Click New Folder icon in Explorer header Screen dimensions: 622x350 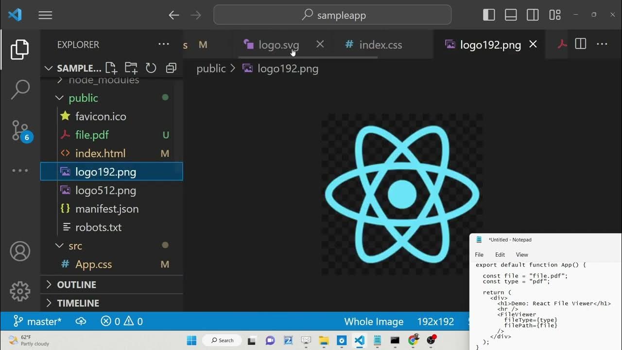(131, 68)
